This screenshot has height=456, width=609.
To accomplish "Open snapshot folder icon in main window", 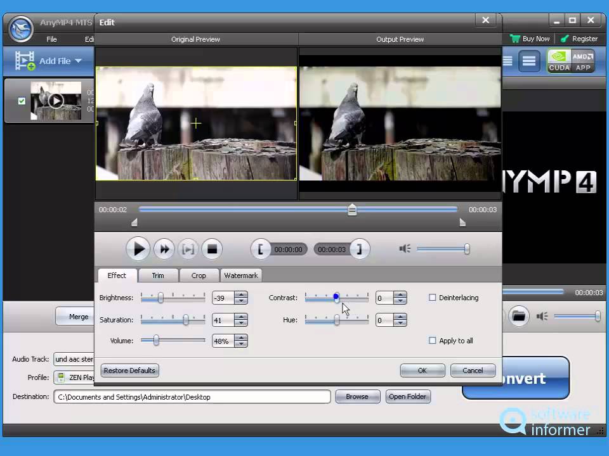I will click(519, 317).
